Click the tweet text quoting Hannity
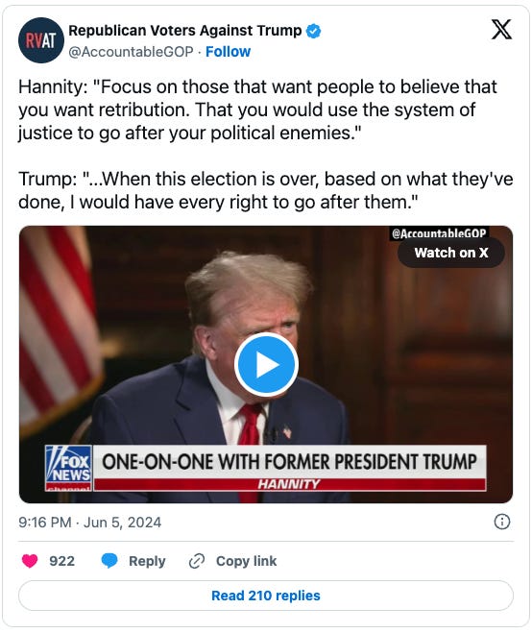Viewport: 532px width, 633px height. pos(257,110)
